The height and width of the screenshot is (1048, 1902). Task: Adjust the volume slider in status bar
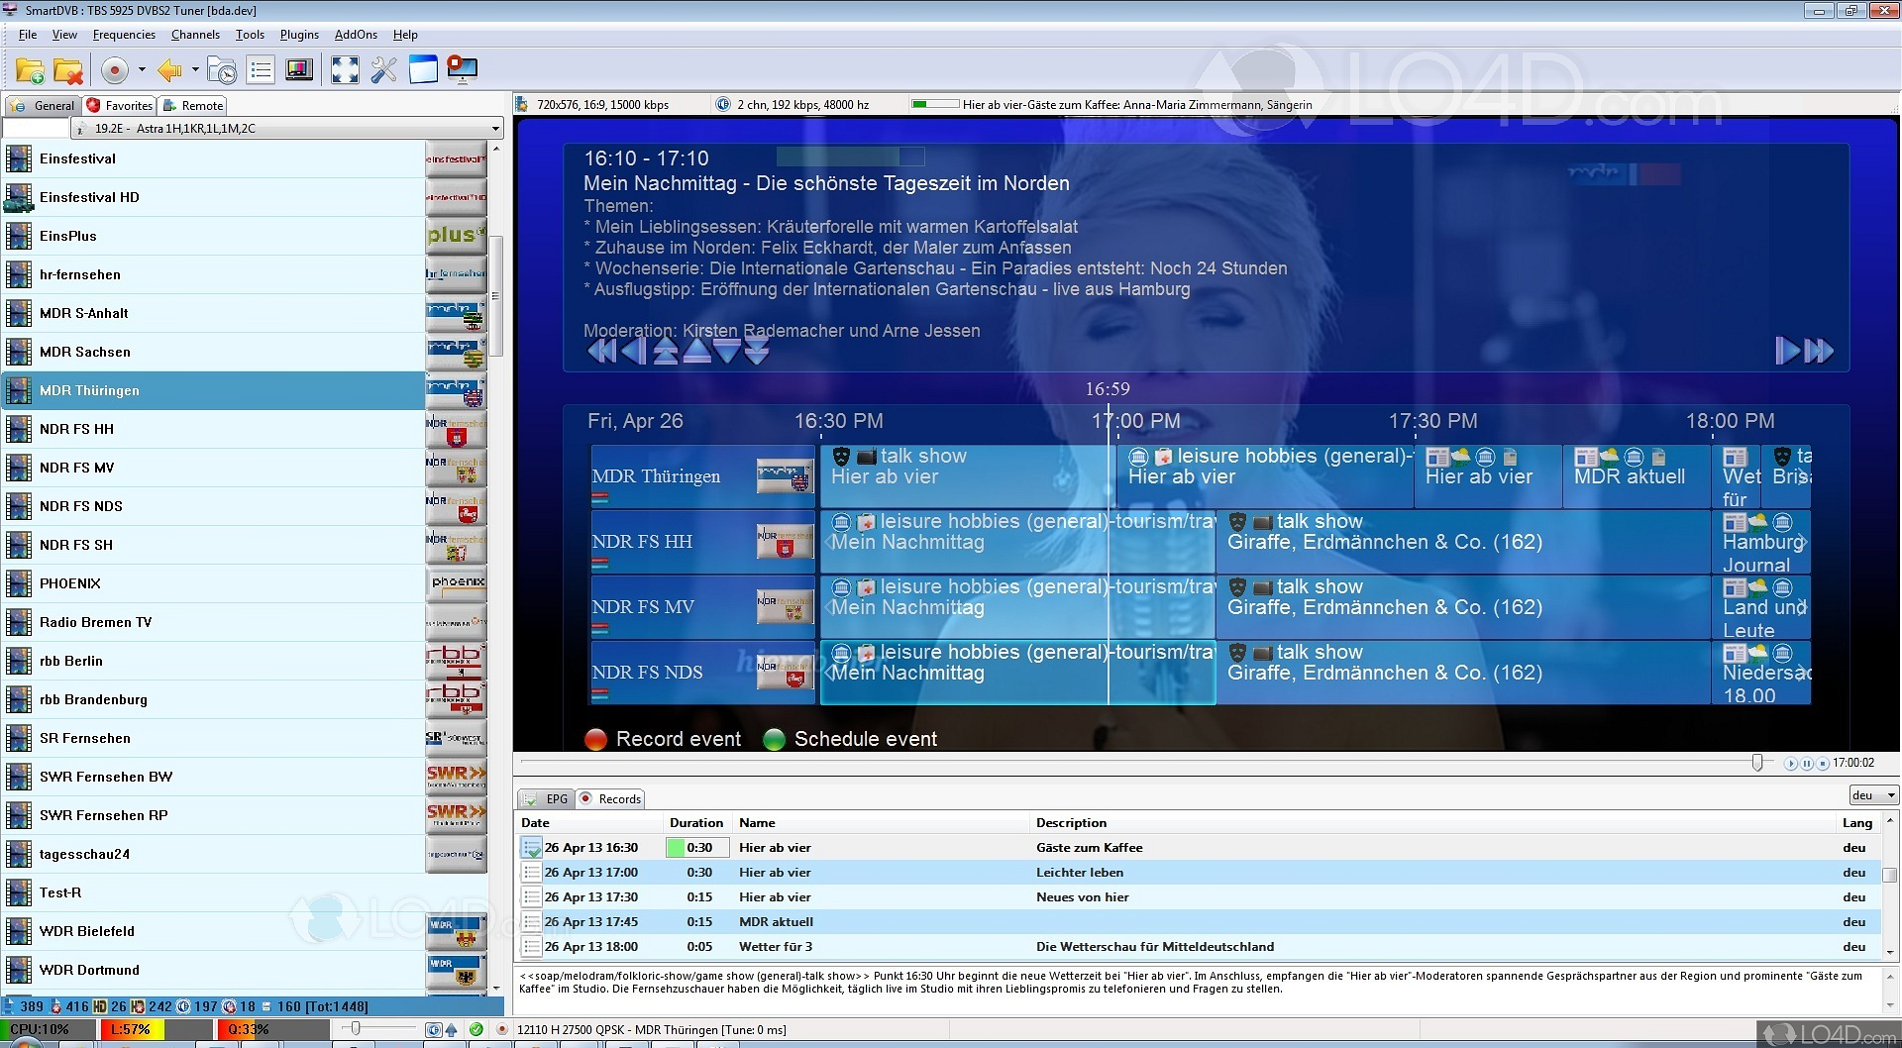357,1029
